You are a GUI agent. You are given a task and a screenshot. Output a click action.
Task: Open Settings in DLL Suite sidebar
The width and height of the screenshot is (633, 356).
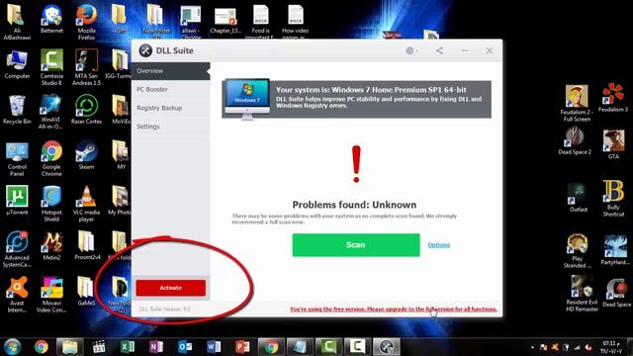pos(170,127)
